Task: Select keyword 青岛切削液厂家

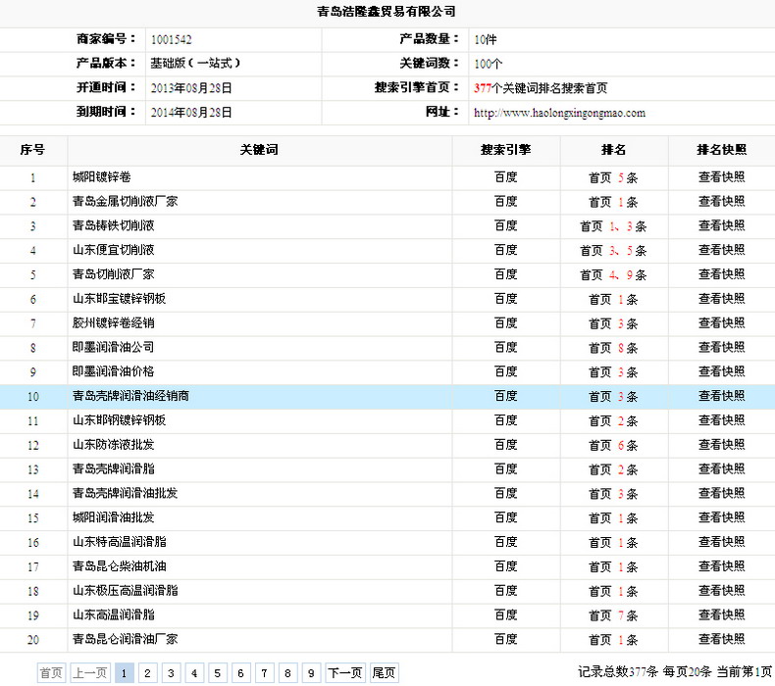Action: [x=113, y=274]
